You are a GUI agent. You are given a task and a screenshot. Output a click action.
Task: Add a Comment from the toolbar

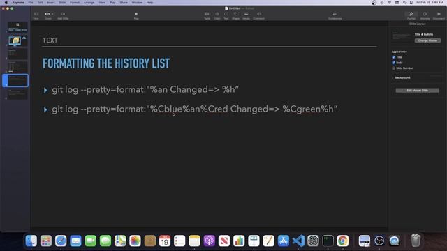tap(258, 15)
